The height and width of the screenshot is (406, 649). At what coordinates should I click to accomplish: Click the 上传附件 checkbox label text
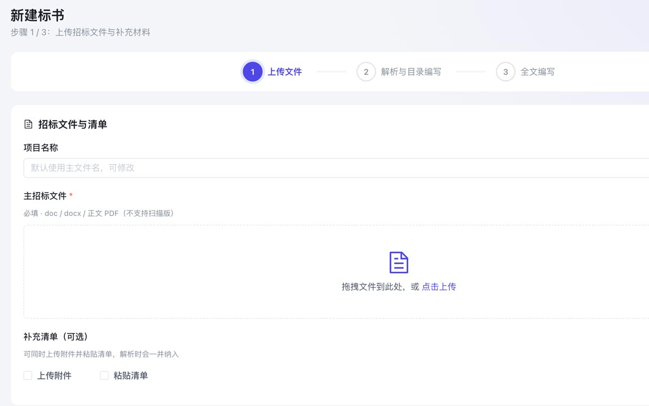(x=54, y=375)
